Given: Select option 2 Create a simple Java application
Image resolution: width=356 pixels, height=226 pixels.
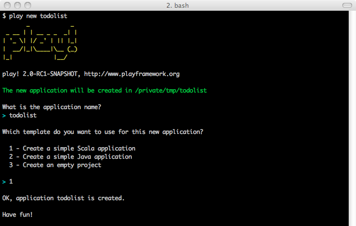Looking at the screenshot, I should pyautogui.click(x=71, y=157).
